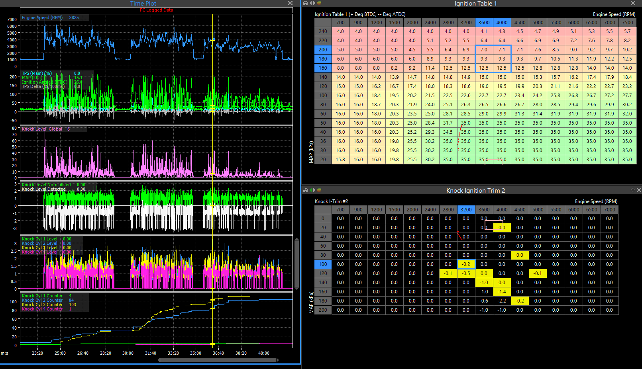Viewport: 642px width, 369px height.
Task: Open the 3D surface view for Ignition Table 1
Action: tap(319, 3)
